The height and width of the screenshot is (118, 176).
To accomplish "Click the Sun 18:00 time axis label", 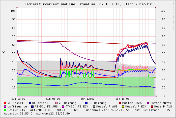I will pyautogui.click(x=122, y=99).
